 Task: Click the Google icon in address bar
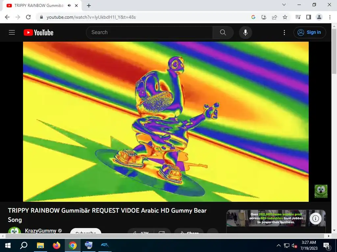pos(253,17)
